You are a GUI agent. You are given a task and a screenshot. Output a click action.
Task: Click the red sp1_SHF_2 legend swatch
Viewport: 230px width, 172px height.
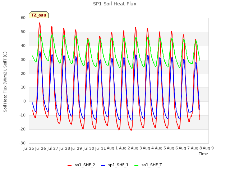[69, 166]
